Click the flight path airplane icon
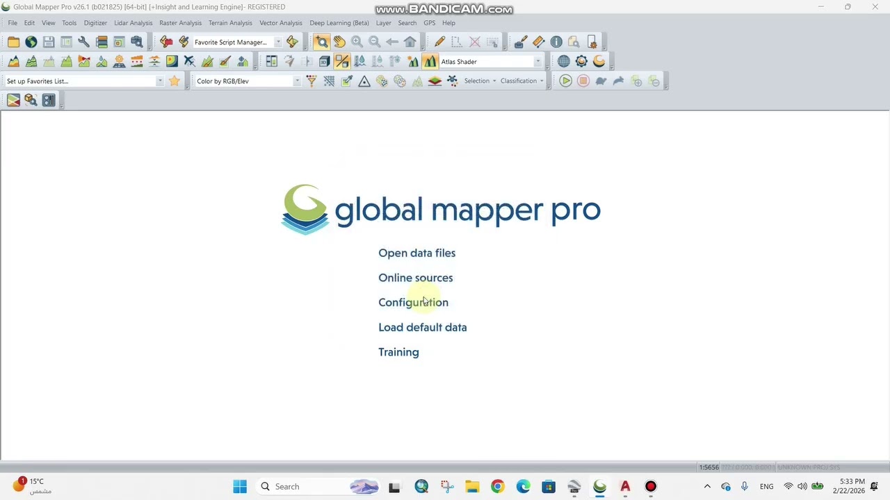The image size is (890, 500). 189,62
